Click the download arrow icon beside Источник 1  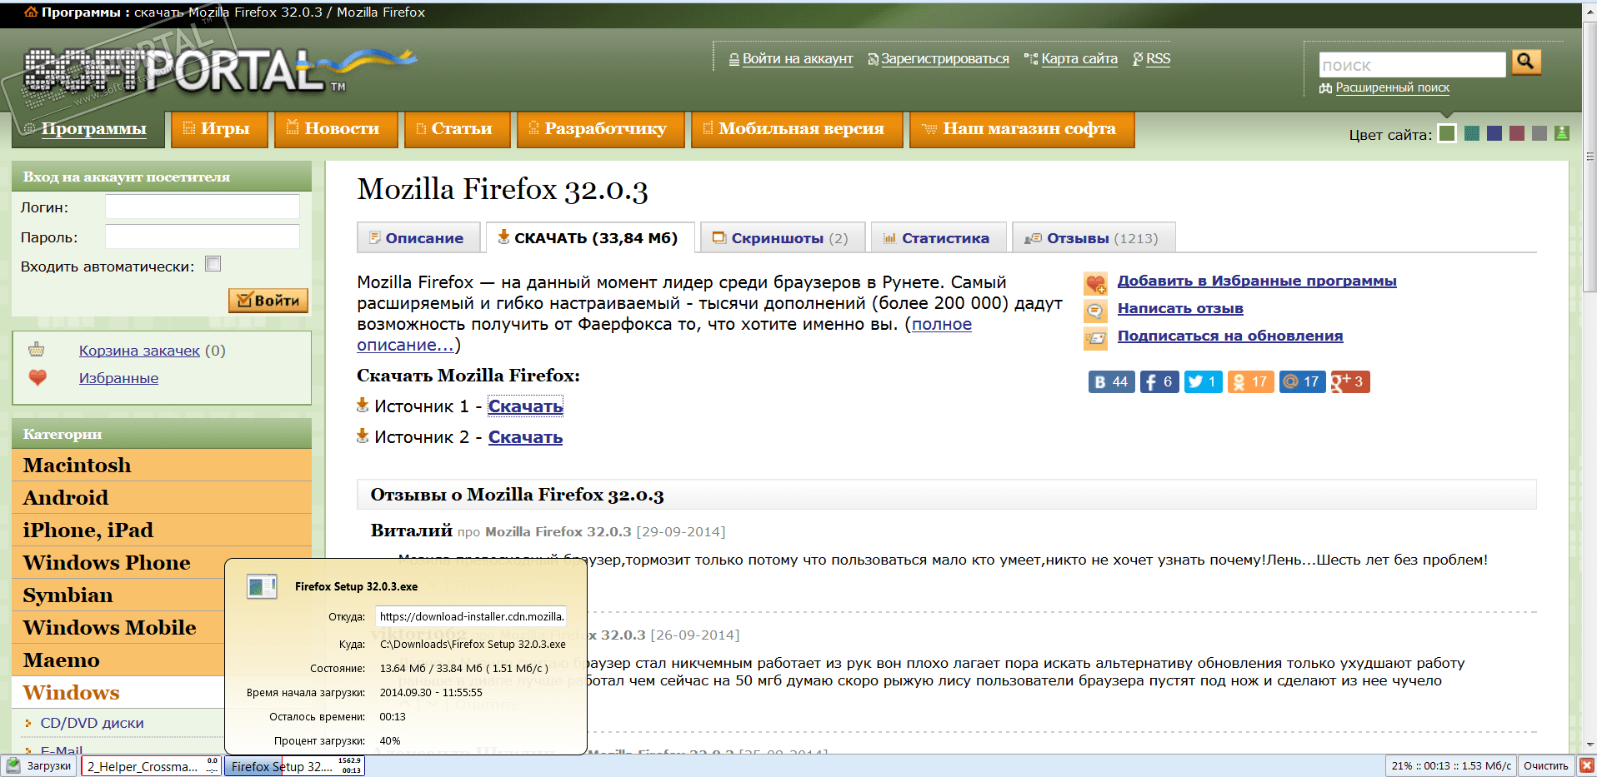coord(363,405)
